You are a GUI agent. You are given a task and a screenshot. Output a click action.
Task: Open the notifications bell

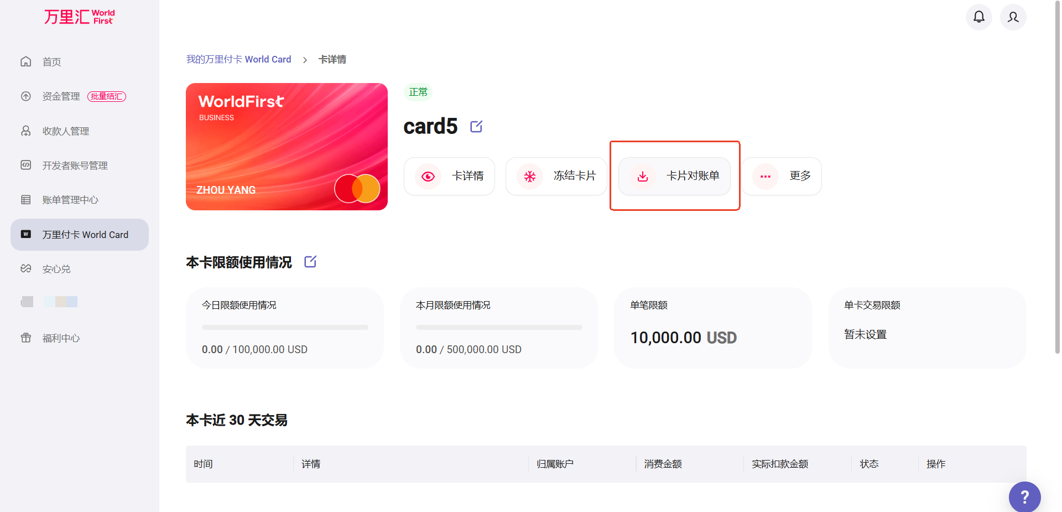[x=978, y=17]
